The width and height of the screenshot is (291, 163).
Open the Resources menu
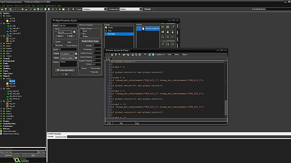19,6
